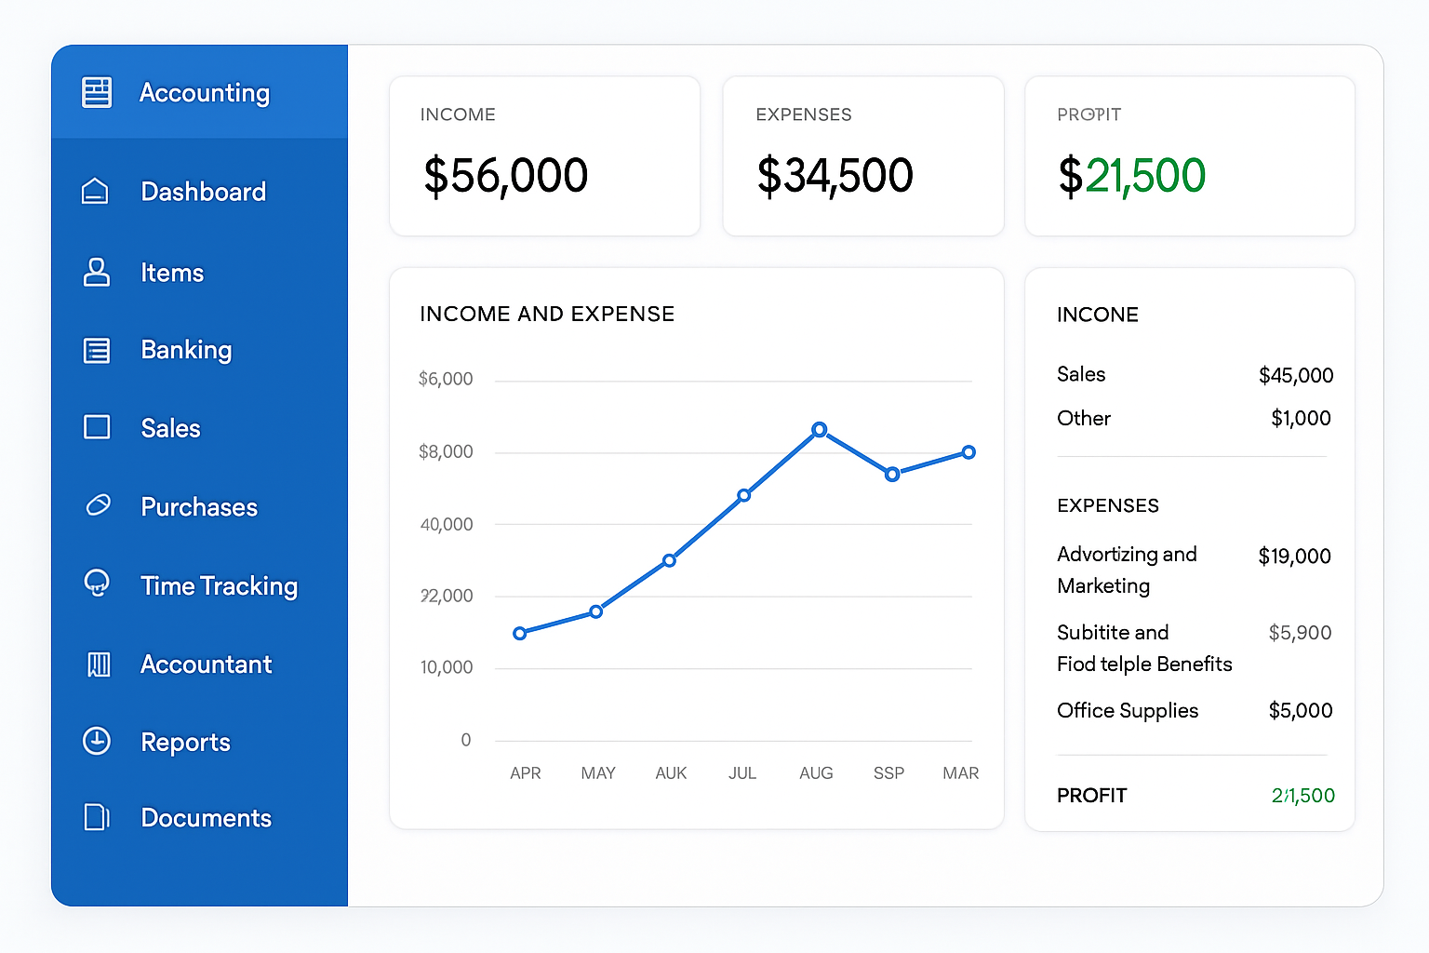The height and width of the screenshot is (953, 1429).
Task: Click the Subitite and Fiod telple Benefits row
Action: click(1144, 648)
